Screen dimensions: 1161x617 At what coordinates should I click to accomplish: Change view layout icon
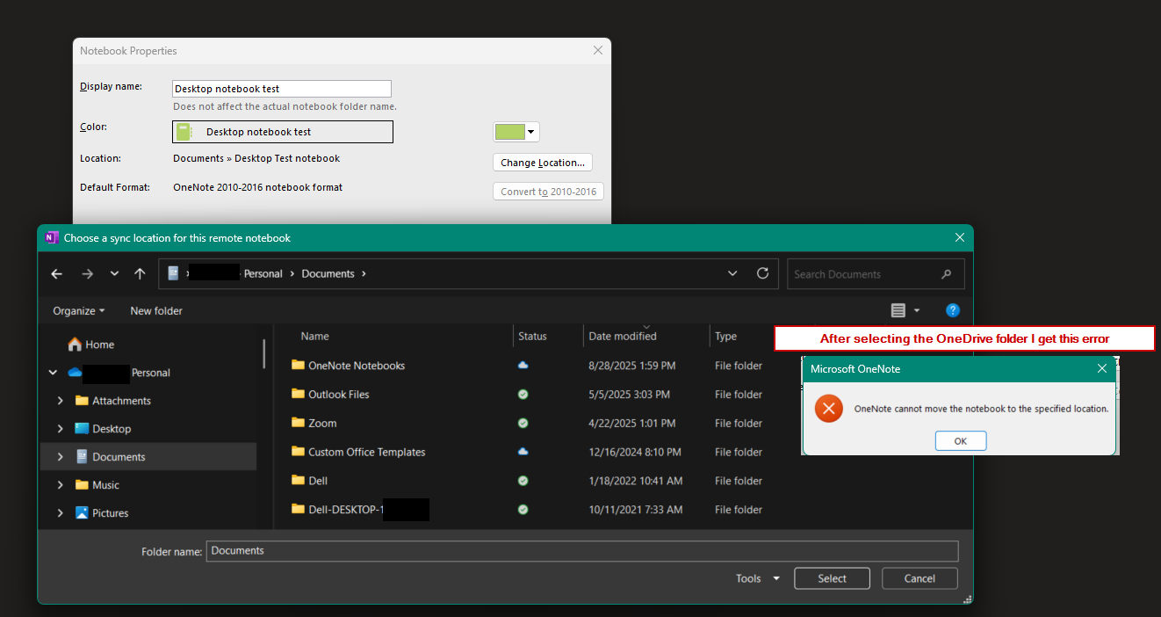[x=898, y=310]
